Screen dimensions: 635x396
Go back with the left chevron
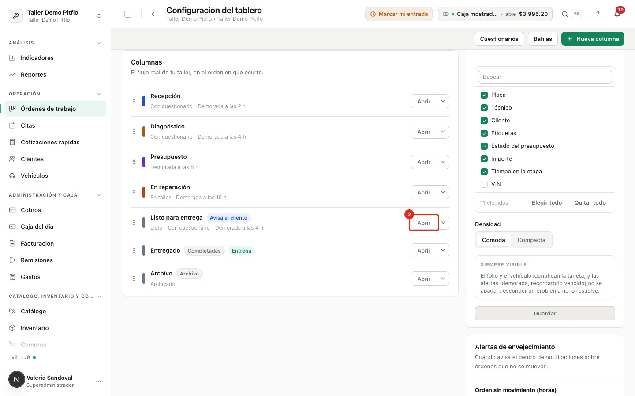[153, 14]
